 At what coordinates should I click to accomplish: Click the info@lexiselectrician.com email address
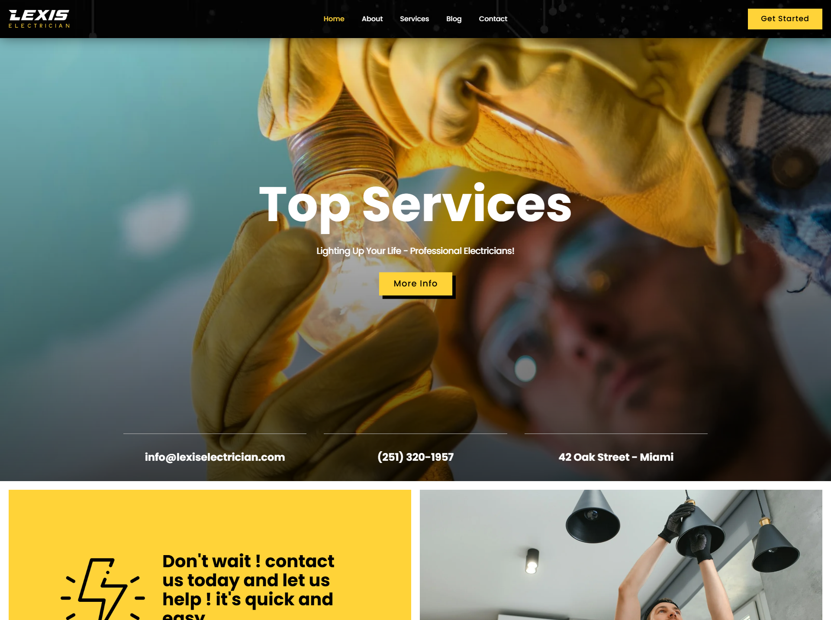pyautogui.click(x=215, y=457)
